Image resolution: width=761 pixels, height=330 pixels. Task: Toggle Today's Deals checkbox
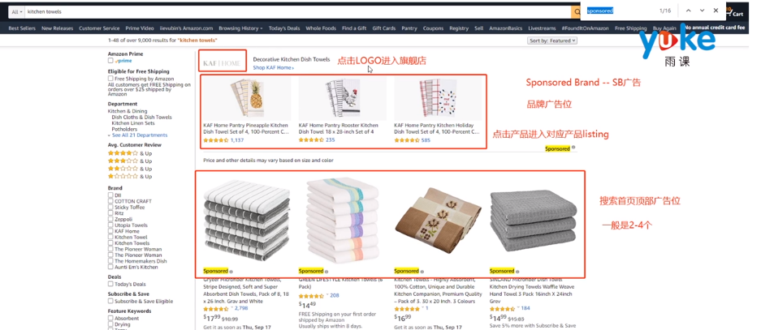click(x=110, y=285)
